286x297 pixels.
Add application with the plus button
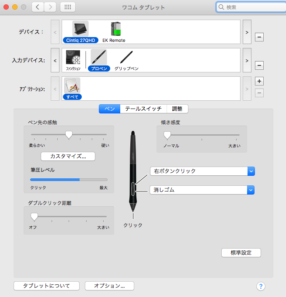pyautogui.click(x=259, y=81)
